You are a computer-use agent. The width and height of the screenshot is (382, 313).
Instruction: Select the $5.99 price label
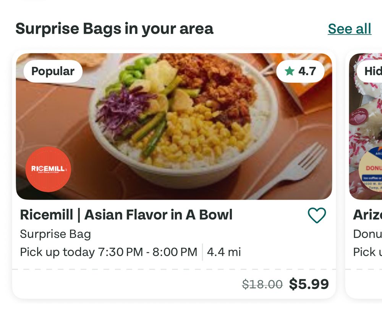coord(310,284)
